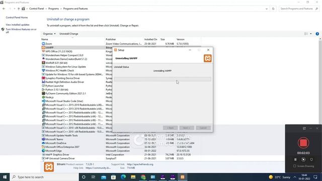This screenshot has width=322, height=181.
Task: Click the Cancel button in Setup dialog
Action: 203,128
